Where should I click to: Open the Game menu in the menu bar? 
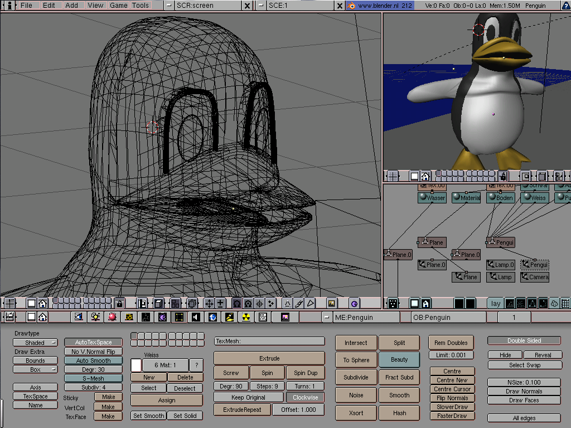[118, 6]
